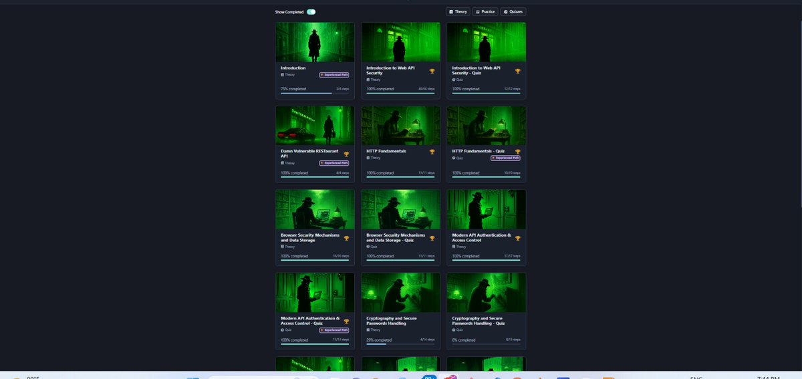This screenshot has width=802, height=379.
Task: Click Theory book icon under Introduction title
Action: (x=283, y=75)
